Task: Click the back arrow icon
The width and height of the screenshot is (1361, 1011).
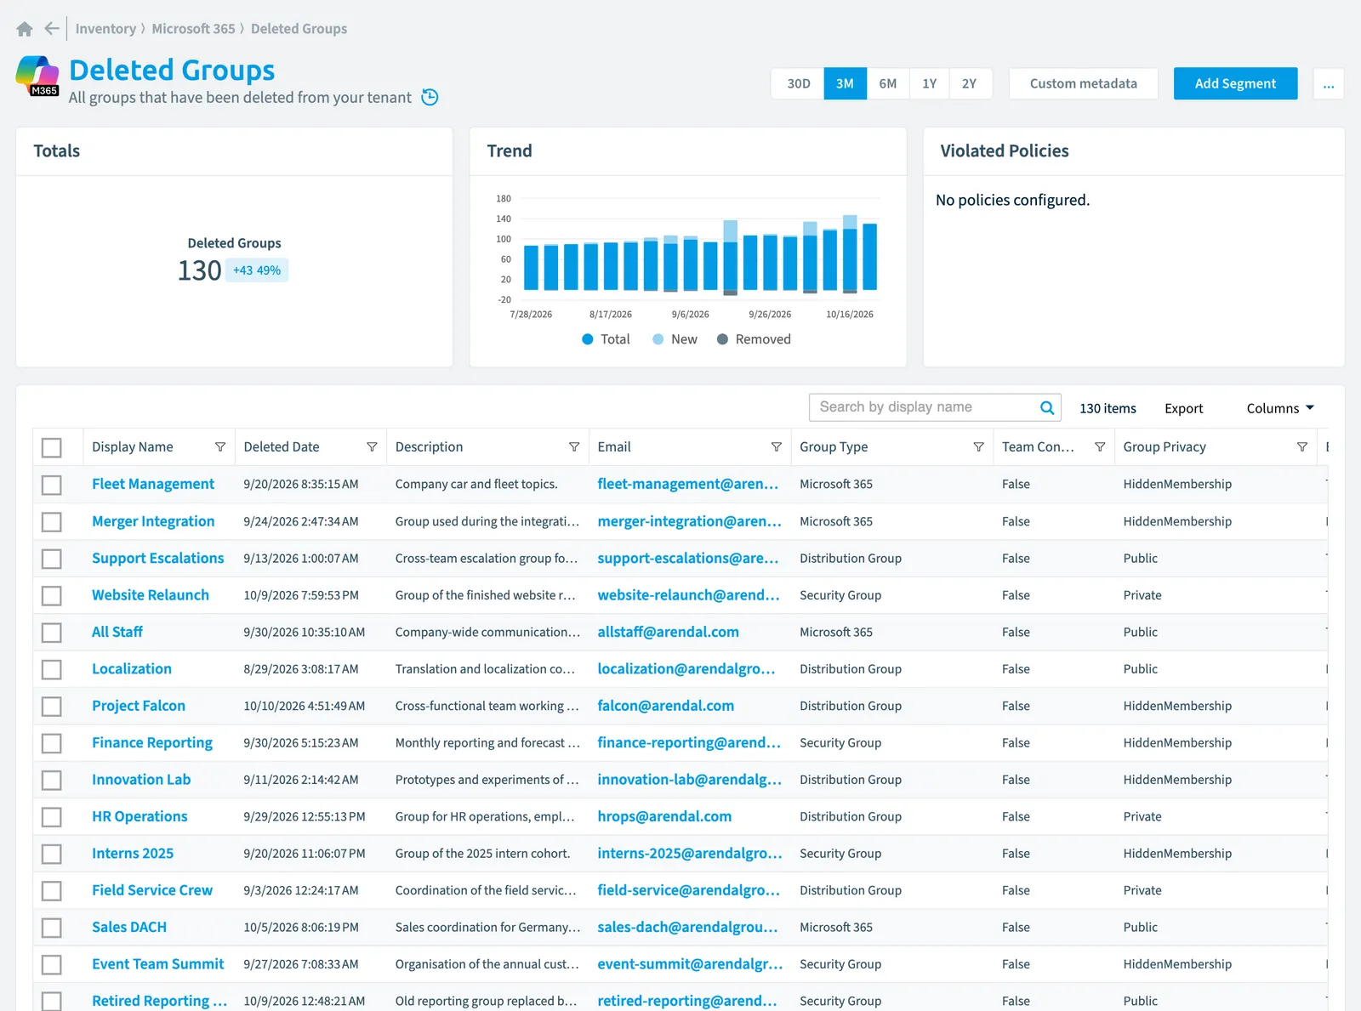Action: [x=52, y=29]
